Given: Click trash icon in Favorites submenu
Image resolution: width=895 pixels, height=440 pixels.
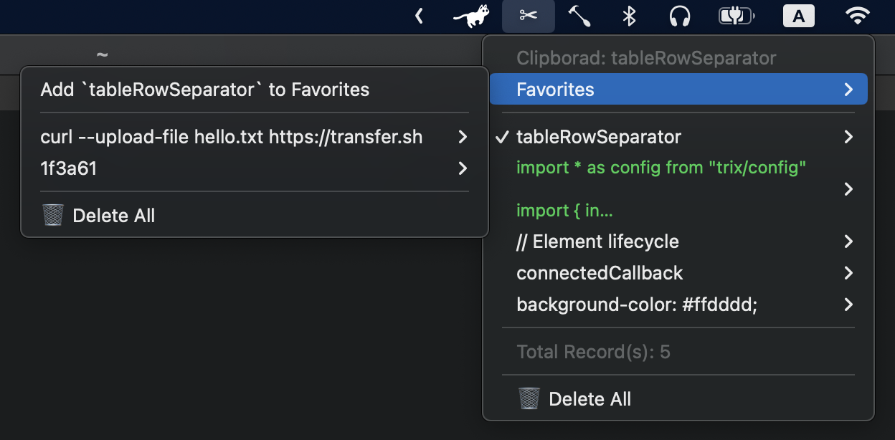Looking at the screenshot, I should 53,215.
